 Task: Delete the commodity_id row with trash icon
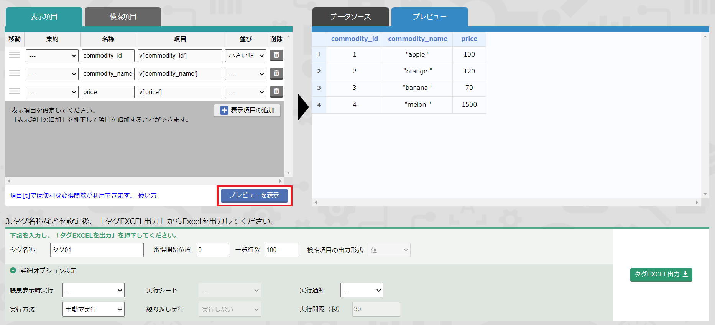276,55
